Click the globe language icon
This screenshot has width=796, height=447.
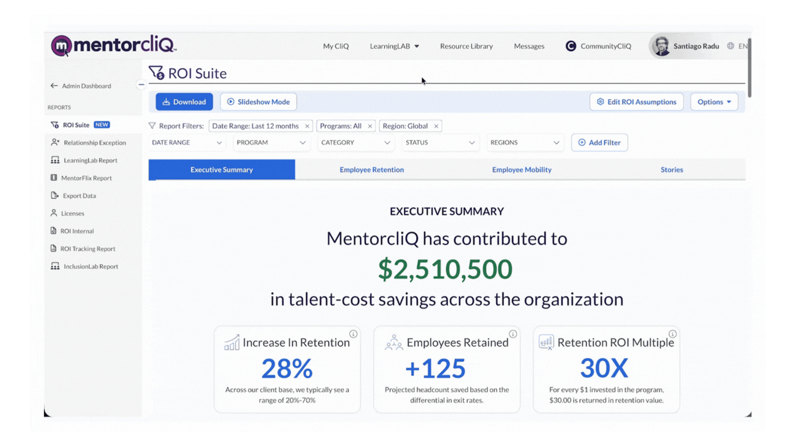[x=731, y=46]
